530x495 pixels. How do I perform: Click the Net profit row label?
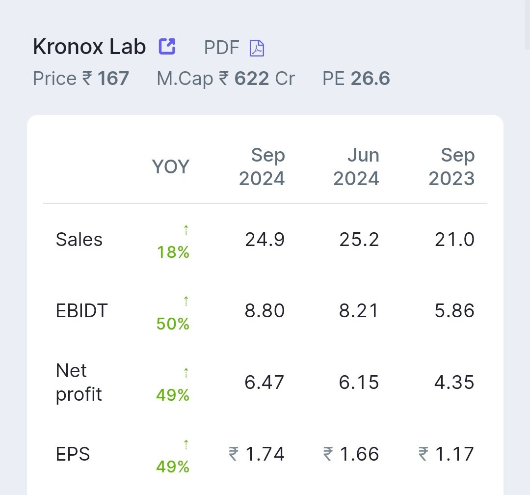(x=79, y=382)
